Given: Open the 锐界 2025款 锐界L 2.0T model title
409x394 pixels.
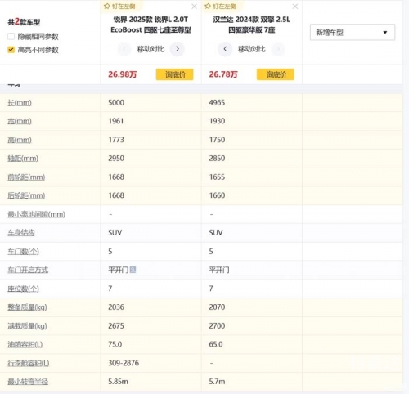Looking at the screenshot, I should (151, 25).
